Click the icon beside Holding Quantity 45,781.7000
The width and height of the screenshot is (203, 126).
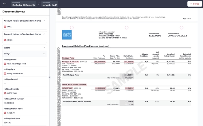(5, 93)
